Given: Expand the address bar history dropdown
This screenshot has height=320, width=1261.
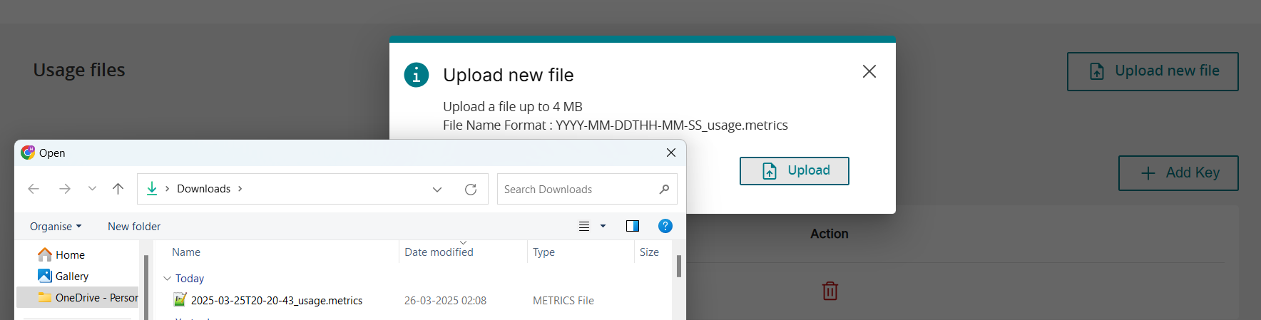Looking at the screenshot, I should pos(437,190).
